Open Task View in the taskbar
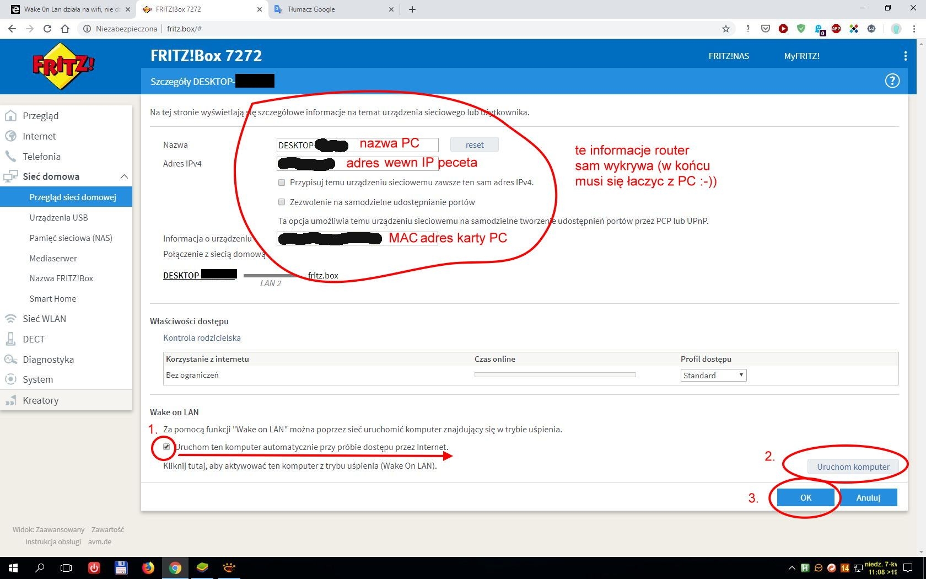 [66, 567]
